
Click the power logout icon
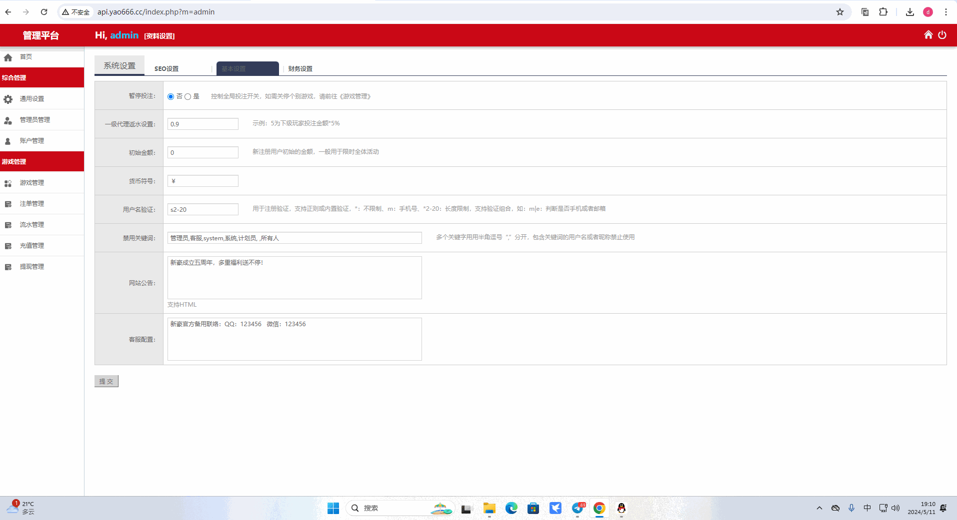click(x=942, y=35)
